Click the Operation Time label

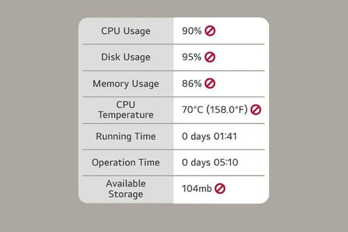pos(126,163)
